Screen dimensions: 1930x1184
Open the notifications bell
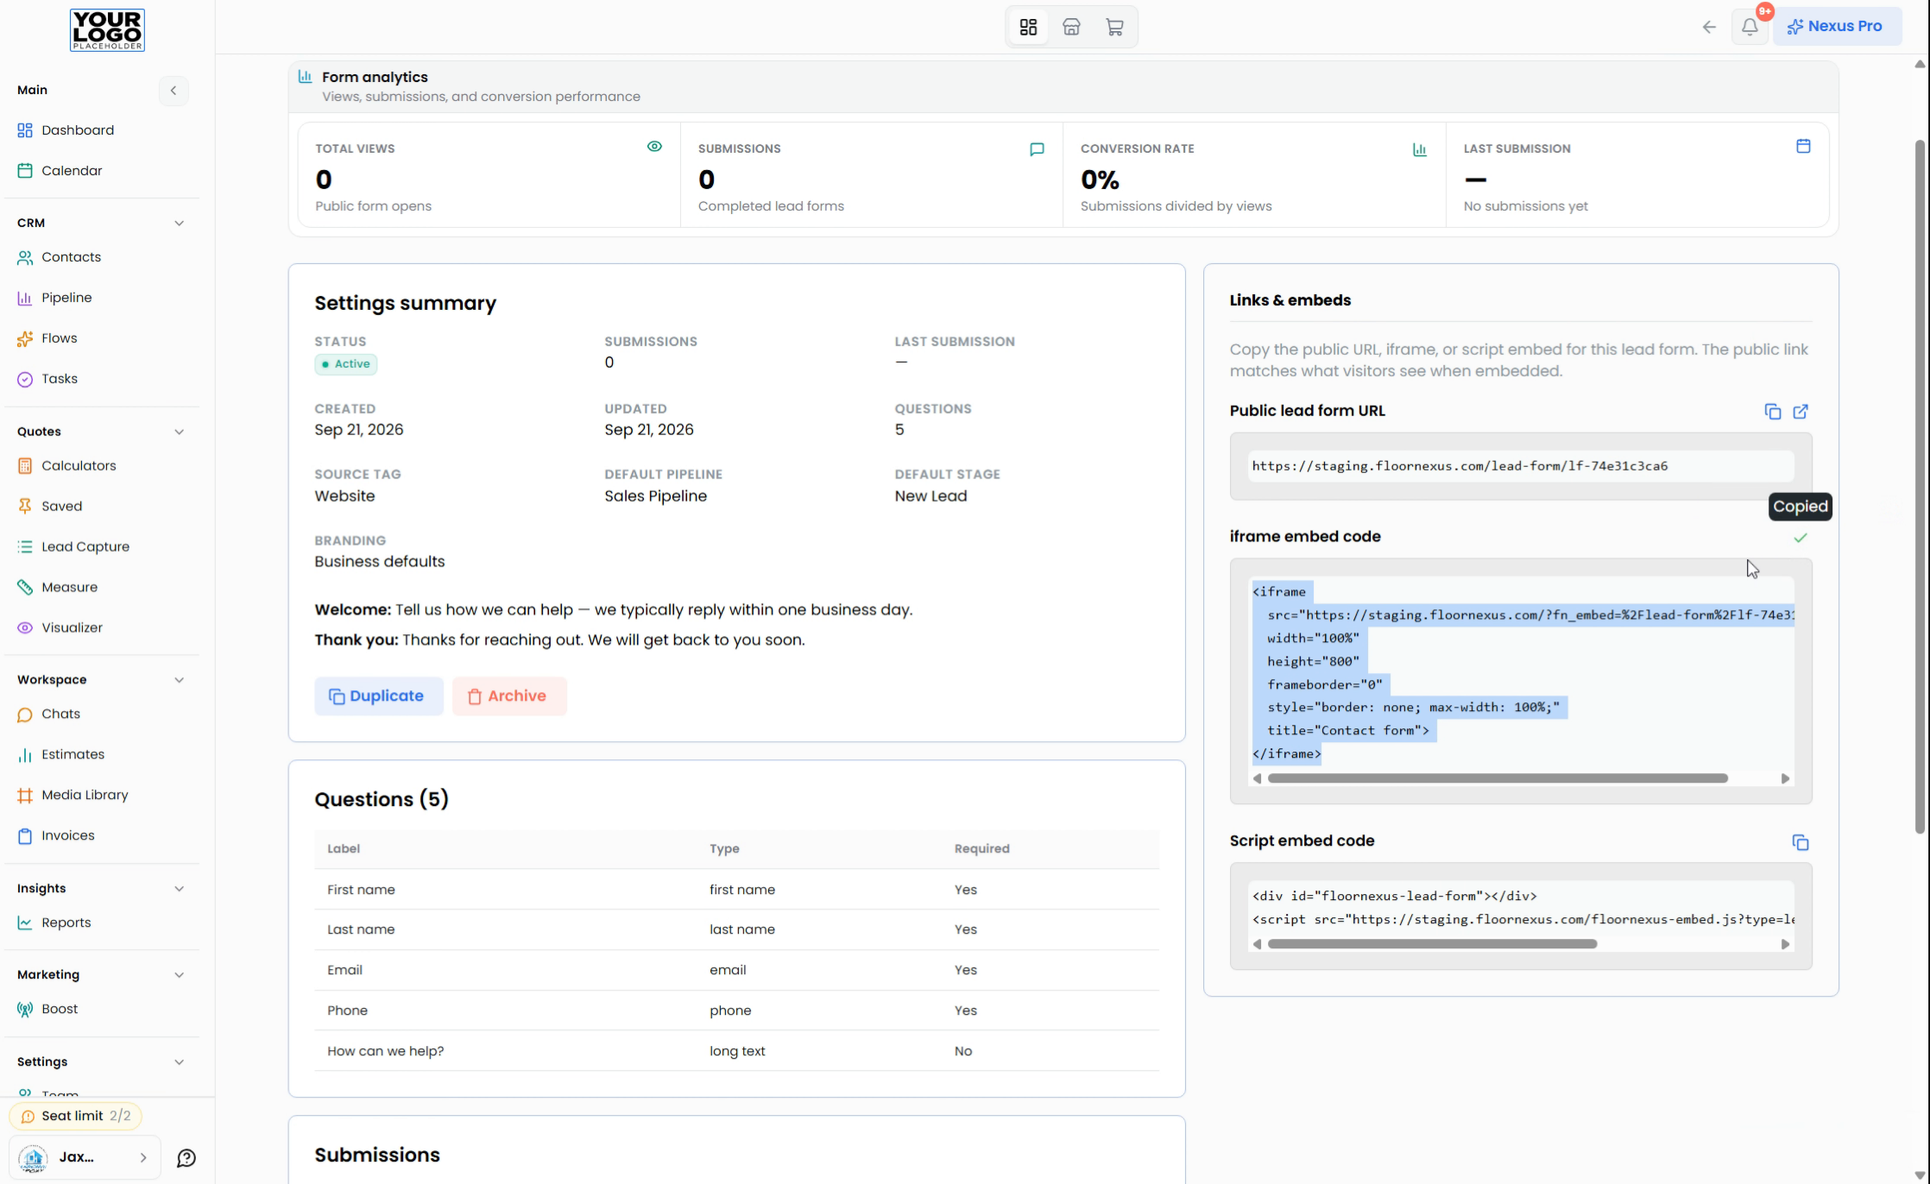coord(1750,27)
